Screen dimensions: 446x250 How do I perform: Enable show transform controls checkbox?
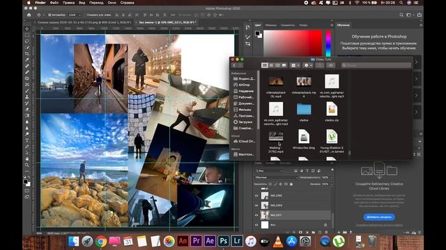tap(85, 15)
